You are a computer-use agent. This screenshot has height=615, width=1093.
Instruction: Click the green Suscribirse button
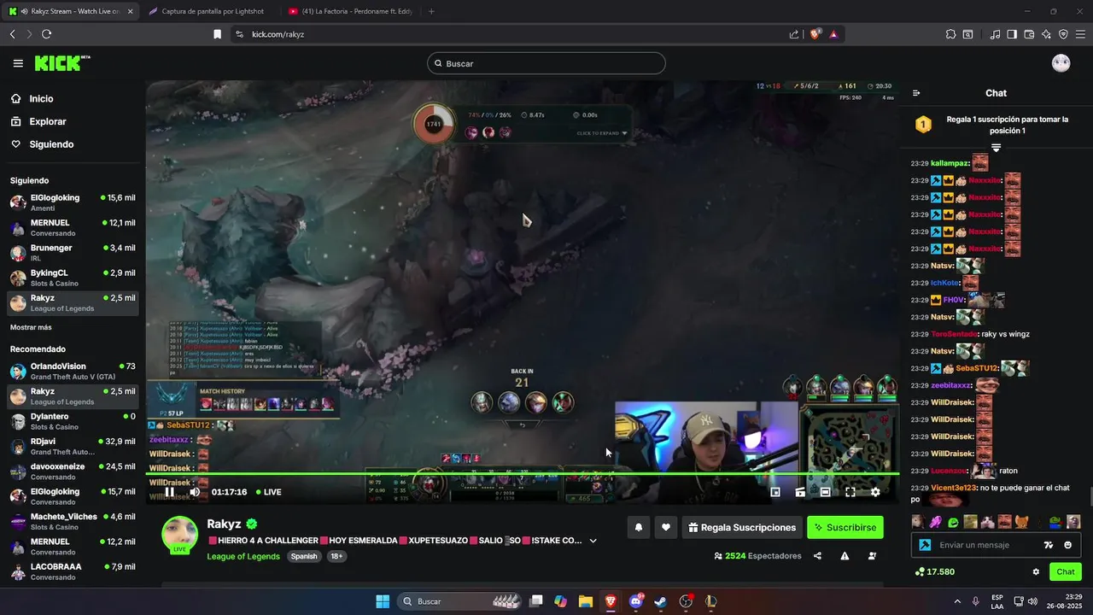tap(845, 528)
